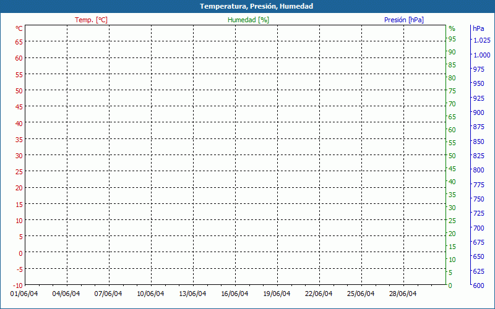This screenshot has width=495, height=309.
Task: Select the green Humedad [%] legend label
Action: tap(248, 20)
